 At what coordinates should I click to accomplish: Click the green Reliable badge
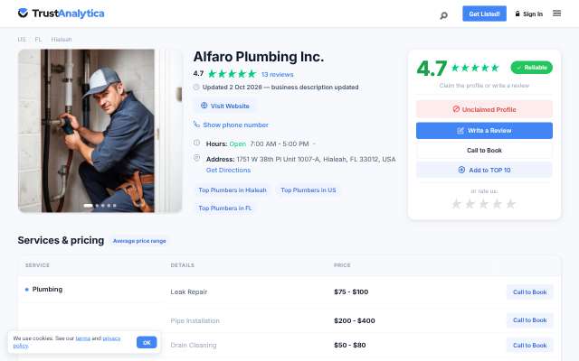pyautogui.click(x=531, y=68)
